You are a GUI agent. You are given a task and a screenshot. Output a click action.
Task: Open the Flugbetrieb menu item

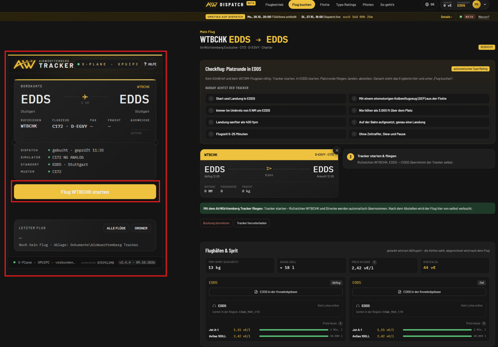(x=274, y=5)
